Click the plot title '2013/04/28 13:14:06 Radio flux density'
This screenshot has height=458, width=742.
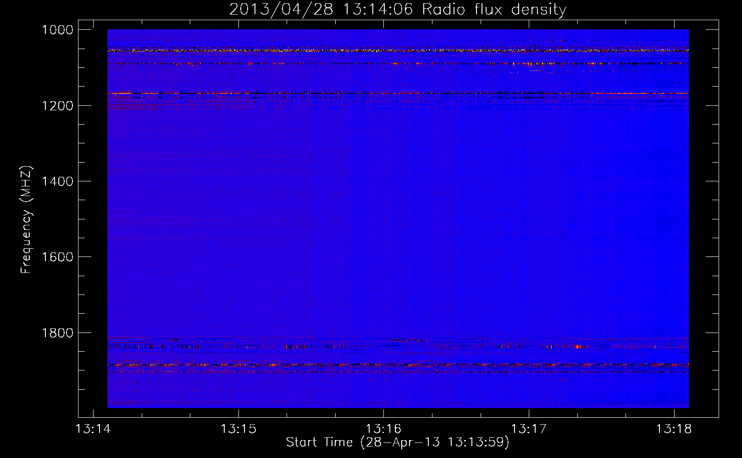click(x=398, y=9)
